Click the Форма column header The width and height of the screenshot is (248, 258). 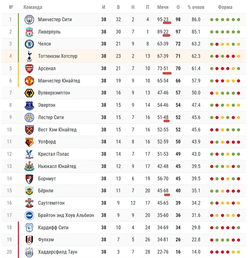(x=225, y=7)
